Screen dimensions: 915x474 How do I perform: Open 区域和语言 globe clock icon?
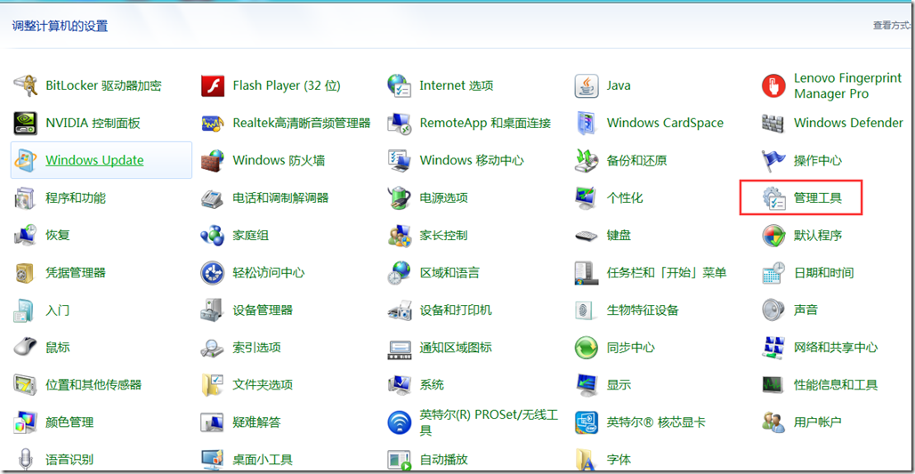pos(399,273)
